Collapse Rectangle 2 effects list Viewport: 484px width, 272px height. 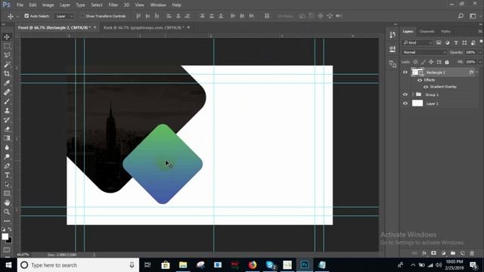click(477, 73)
